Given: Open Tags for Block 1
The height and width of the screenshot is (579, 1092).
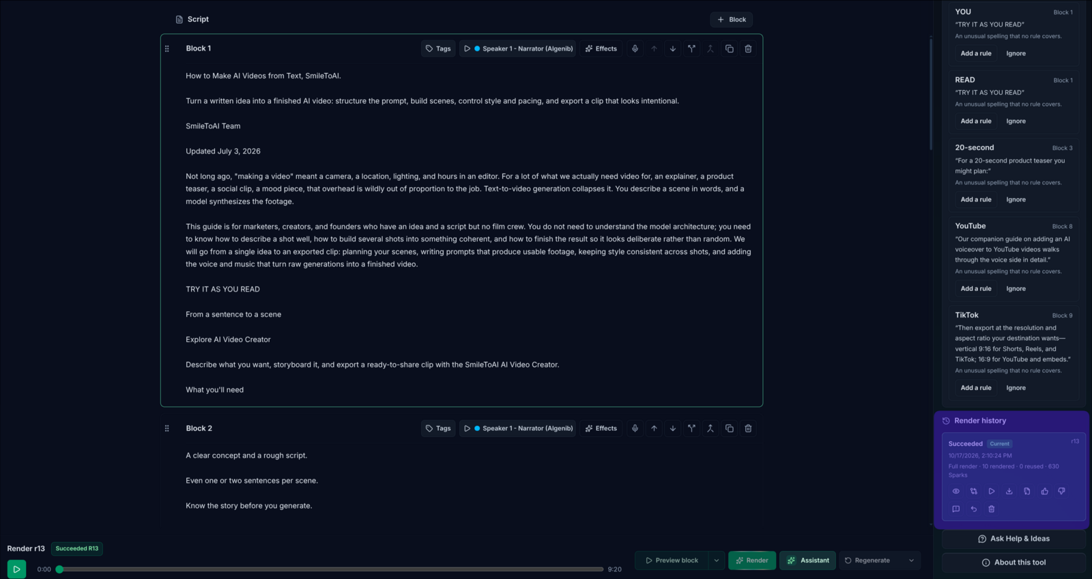Looking at the screenshot, I should click(x=438, y=48).
